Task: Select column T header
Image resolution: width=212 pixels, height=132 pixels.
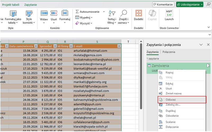Action: point(128,42)
